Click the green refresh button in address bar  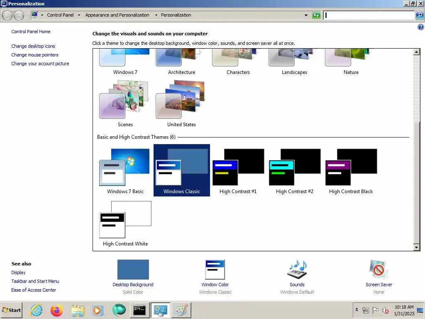pyautogui.click(x=316, y=15)
